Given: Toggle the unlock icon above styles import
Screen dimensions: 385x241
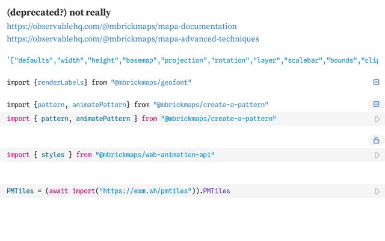Looking at the screenshot, I should (x=376, y=140).
